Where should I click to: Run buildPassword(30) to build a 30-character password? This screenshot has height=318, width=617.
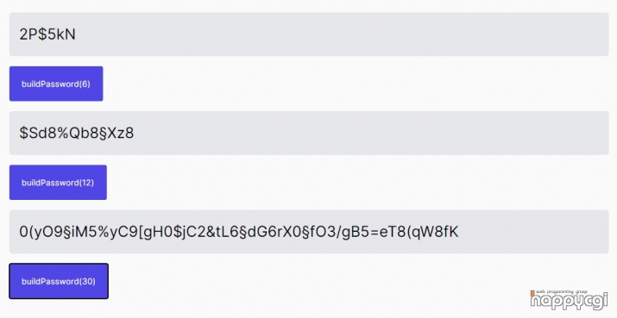pyautogui.click(x=59, y=281)
